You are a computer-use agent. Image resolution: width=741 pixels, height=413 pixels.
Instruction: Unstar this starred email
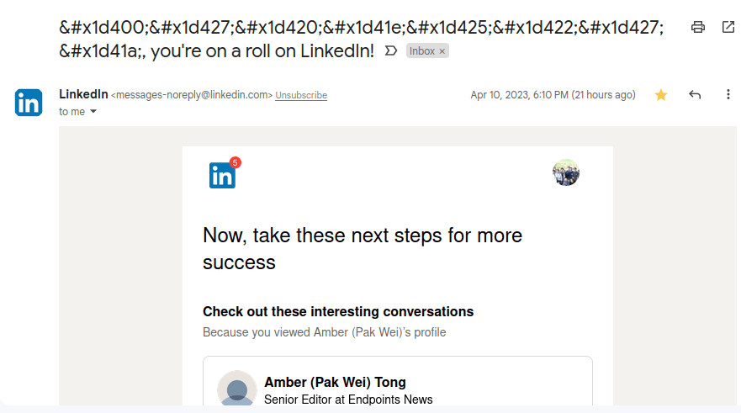(661, 95)
